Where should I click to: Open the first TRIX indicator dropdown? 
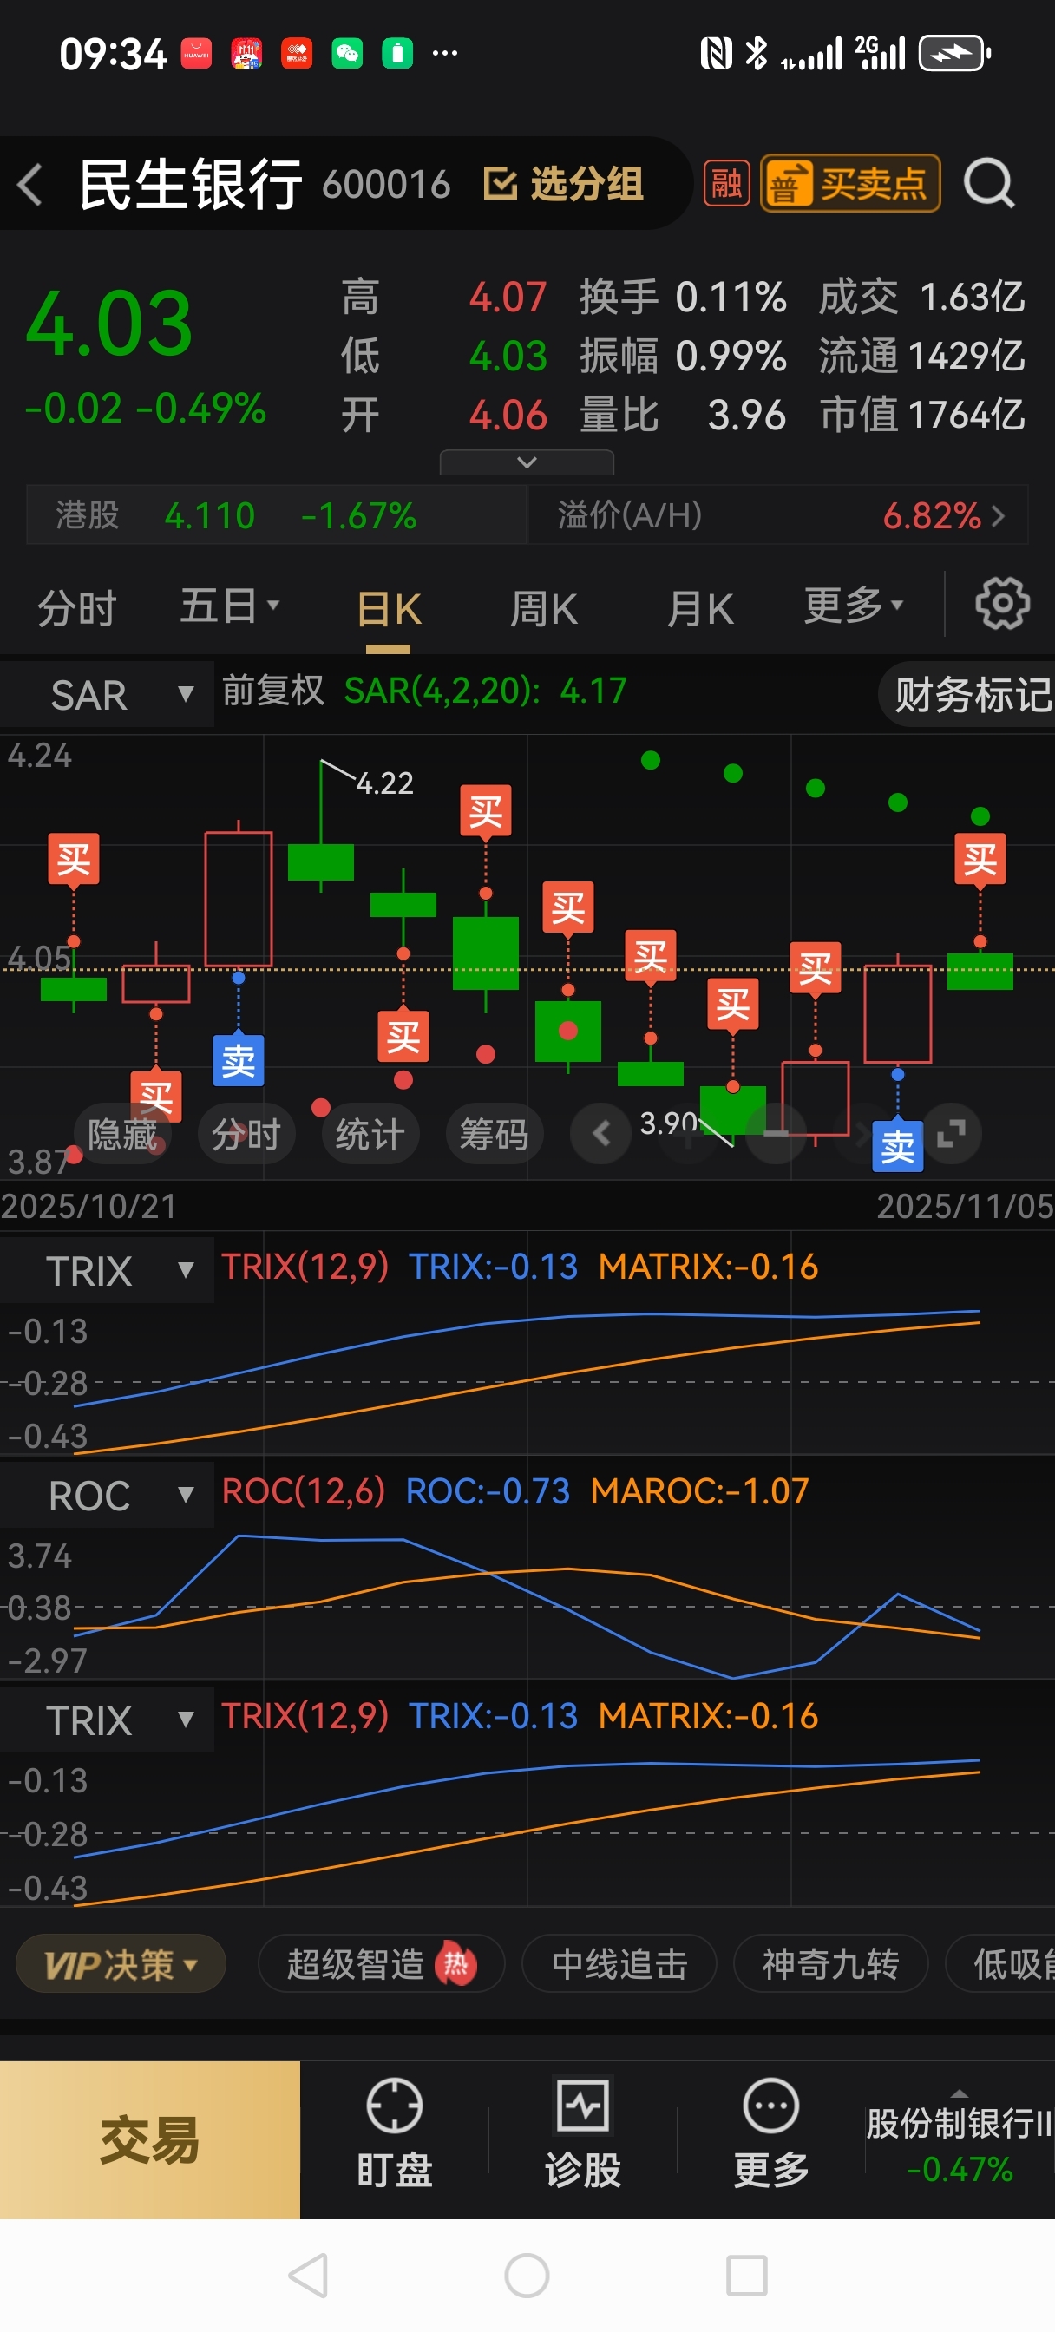[108, 1270]
